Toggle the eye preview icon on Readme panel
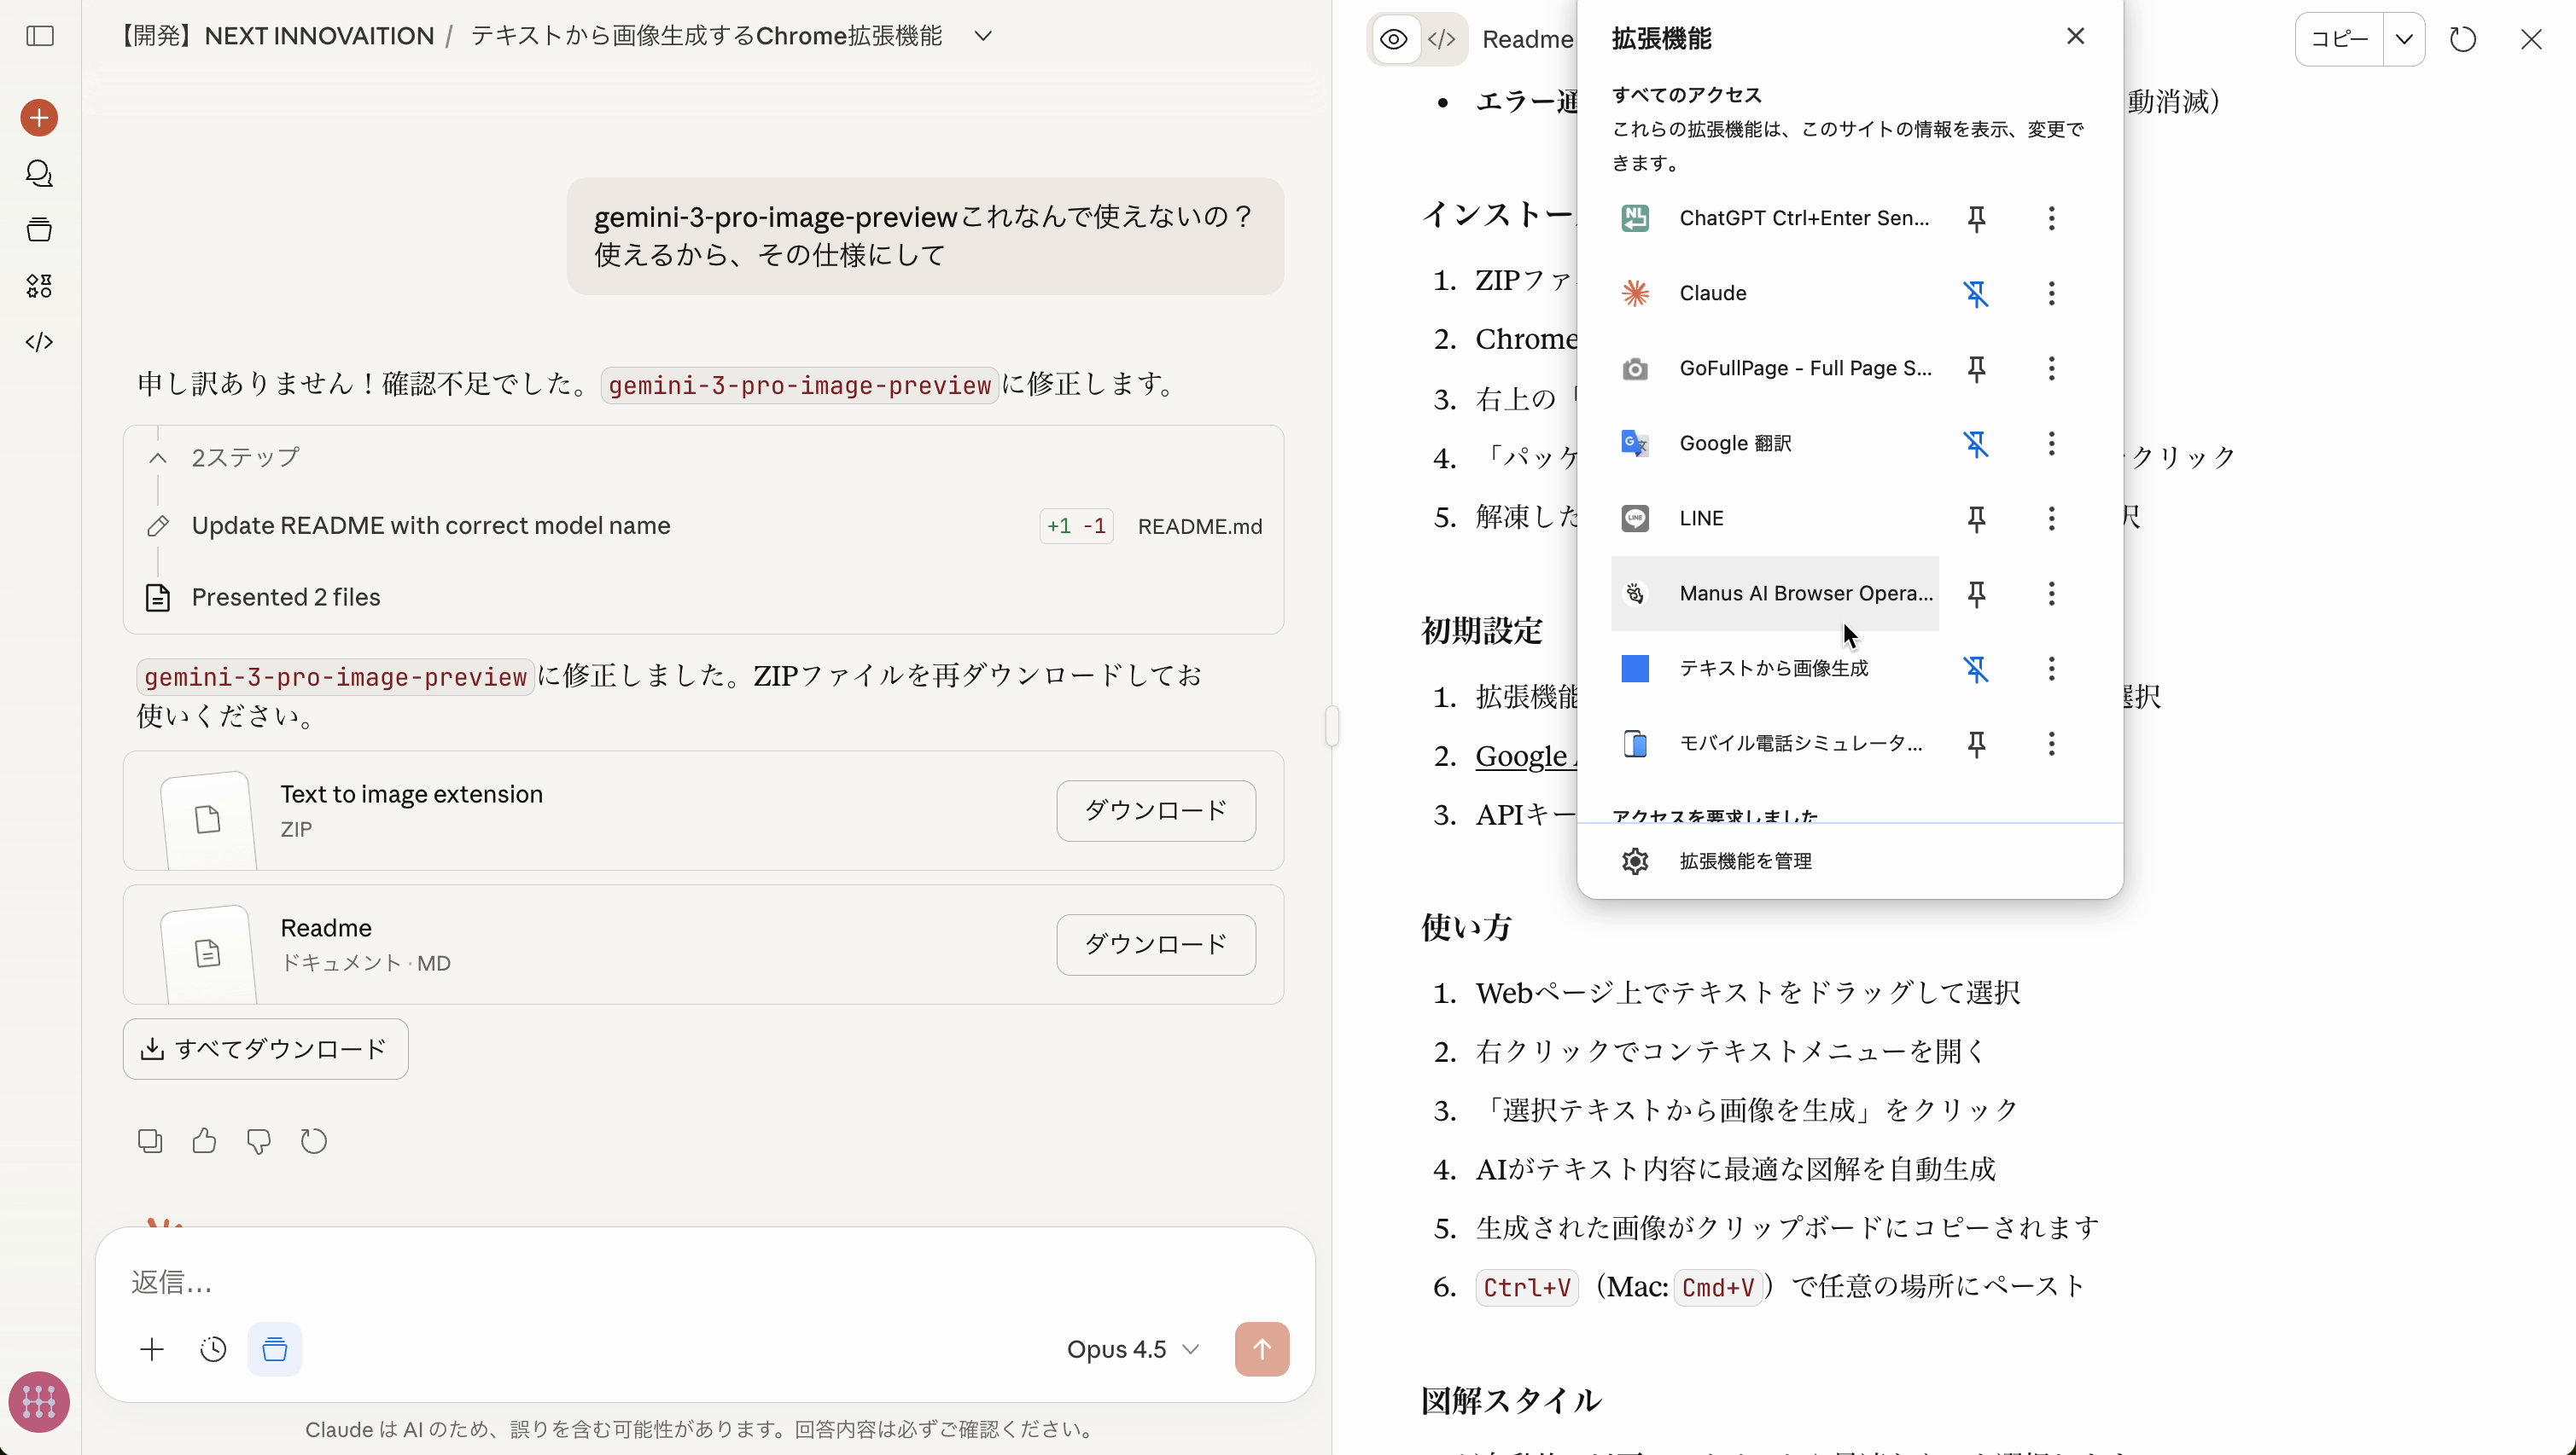2576x1455 pixels. 1393,39
